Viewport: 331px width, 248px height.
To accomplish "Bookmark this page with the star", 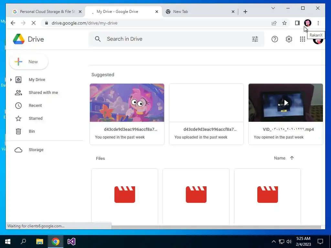I will [x=284, y=23].
